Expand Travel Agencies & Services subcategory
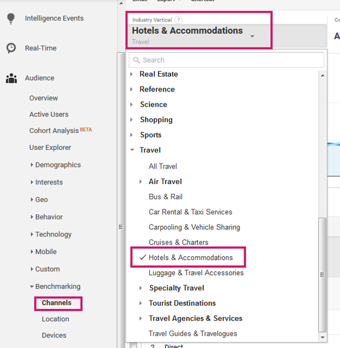Screen dimensions: 340x348 [x=141, y=318]
